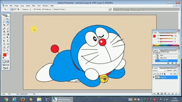Click create new layer icon in Layers panel

[173, 93]
